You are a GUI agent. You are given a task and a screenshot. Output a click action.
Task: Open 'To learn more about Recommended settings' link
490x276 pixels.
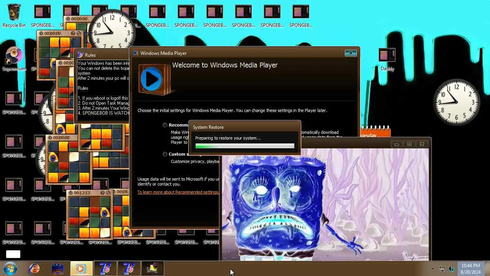178,192
